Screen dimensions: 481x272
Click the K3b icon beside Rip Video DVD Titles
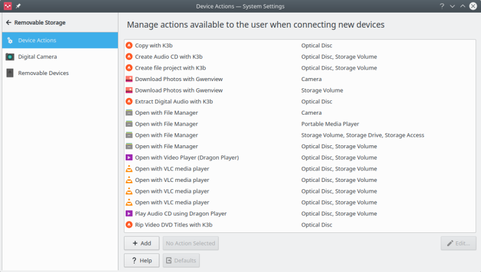point(129,225)
